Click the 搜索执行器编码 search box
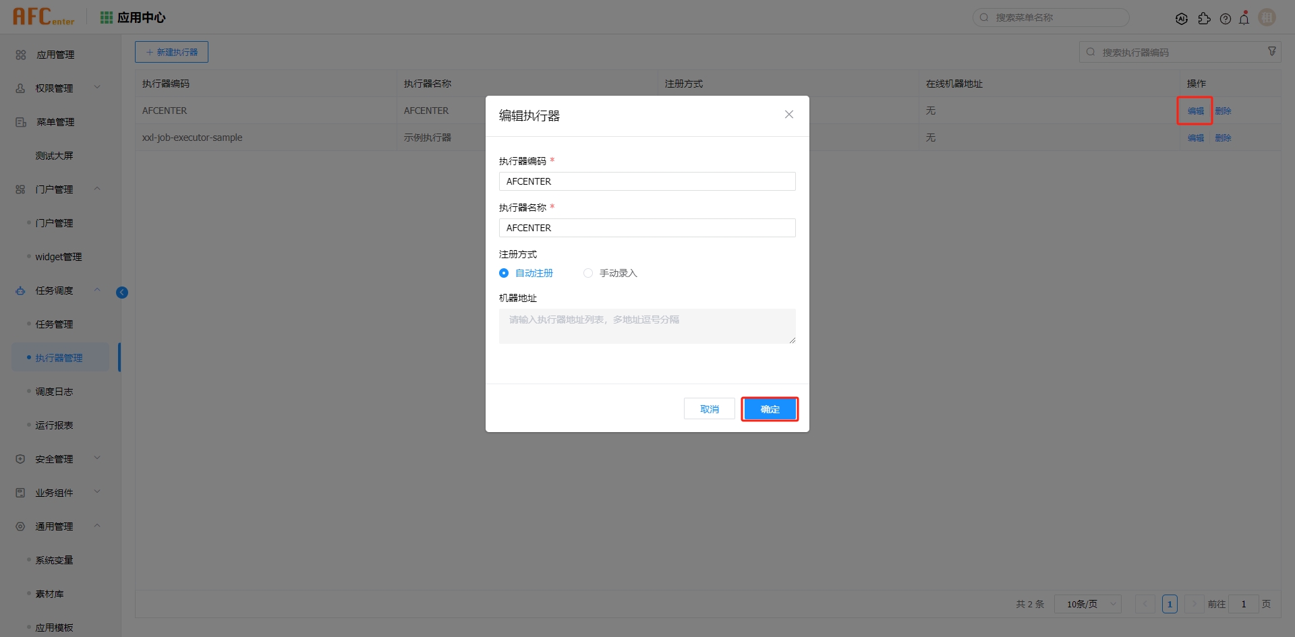The image size is (1295, 637). point(1180,52)
